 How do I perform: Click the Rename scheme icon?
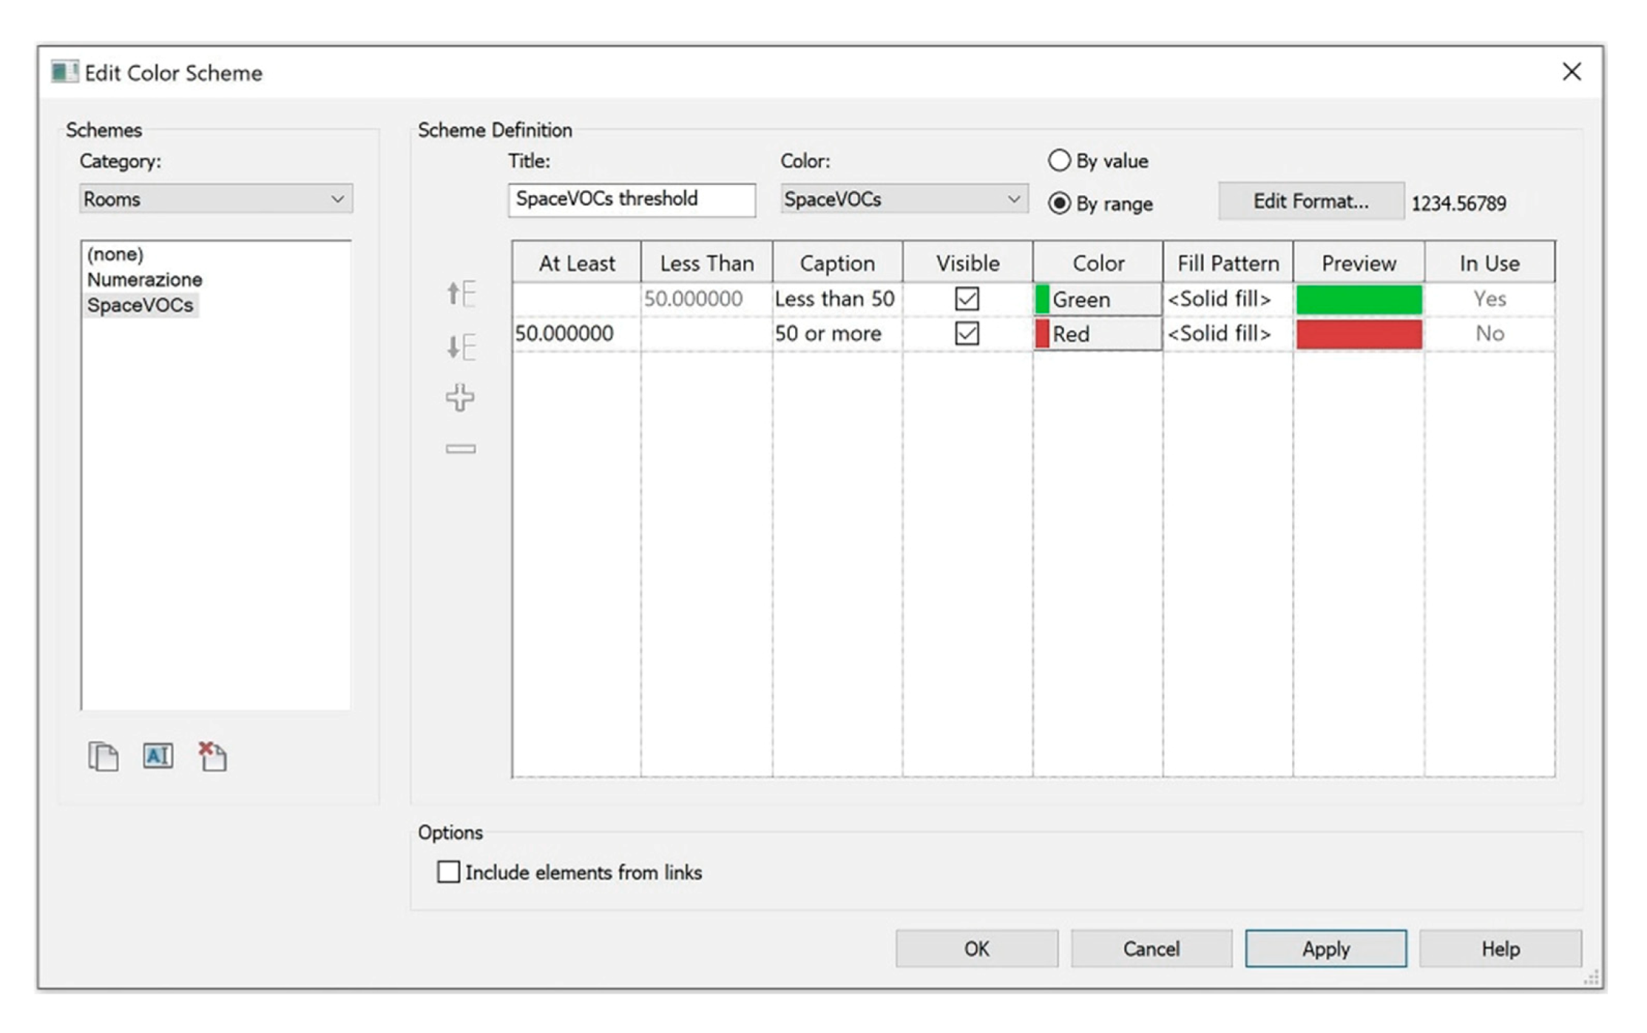point(158,756)
